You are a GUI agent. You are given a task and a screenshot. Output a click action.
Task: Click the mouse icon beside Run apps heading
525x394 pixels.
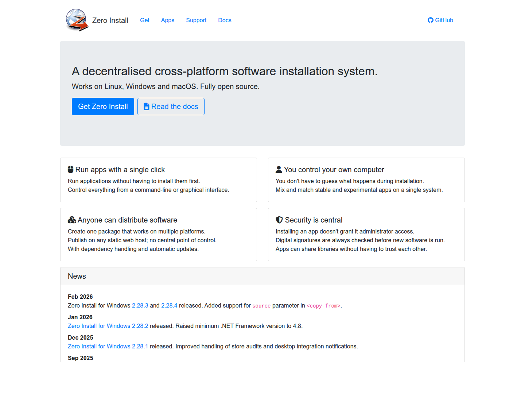71,170
